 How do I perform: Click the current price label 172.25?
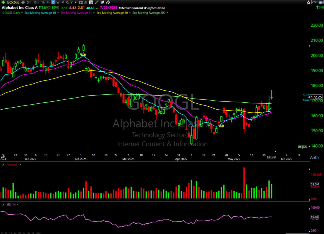tap(316, 97)
